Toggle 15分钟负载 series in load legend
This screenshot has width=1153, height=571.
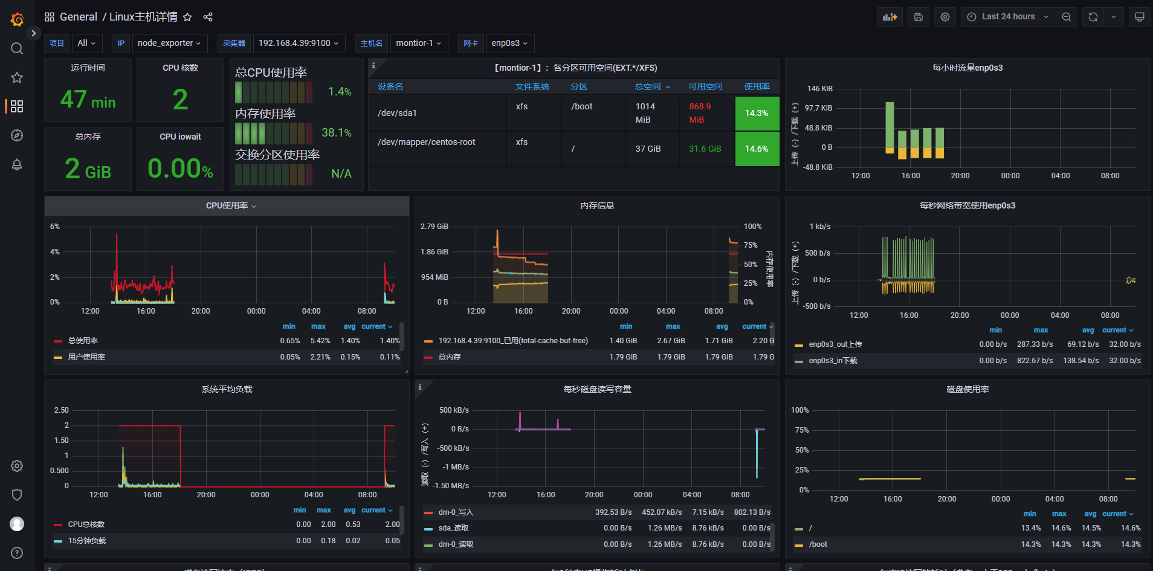pos(87,541)
